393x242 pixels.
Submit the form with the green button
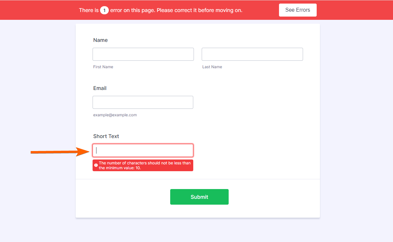199,197
